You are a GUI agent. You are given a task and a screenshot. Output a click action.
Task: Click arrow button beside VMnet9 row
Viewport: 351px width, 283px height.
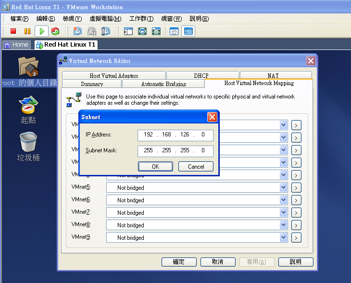tap(296, 238)
